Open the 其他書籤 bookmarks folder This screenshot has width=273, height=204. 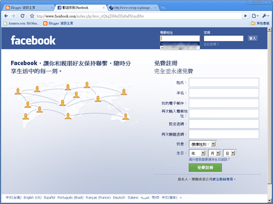click(x=260, y=23)
